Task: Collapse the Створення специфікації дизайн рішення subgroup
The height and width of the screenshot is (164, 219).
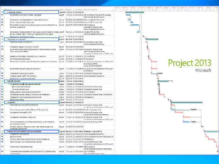Action: click(9, 84)
